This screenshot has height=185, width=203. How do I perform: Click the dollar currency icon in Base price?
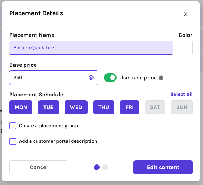91,78
